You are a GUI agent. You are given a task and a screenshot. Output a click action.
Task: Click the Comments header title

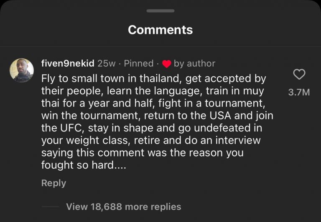(x=160, y=30)
